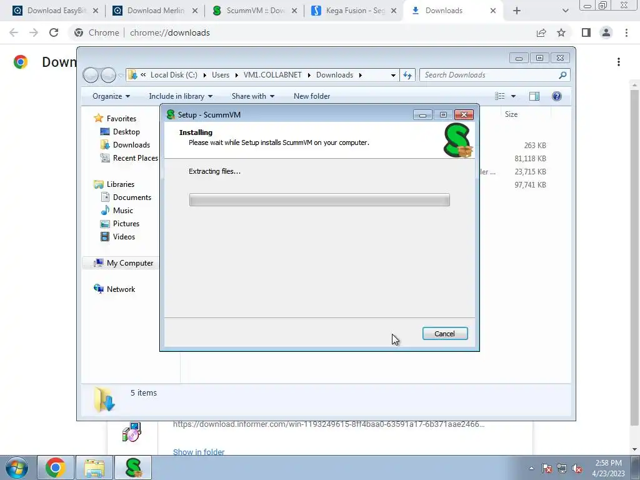
Task: Switch to Download Merlin tab
Action: coord(155,11)
